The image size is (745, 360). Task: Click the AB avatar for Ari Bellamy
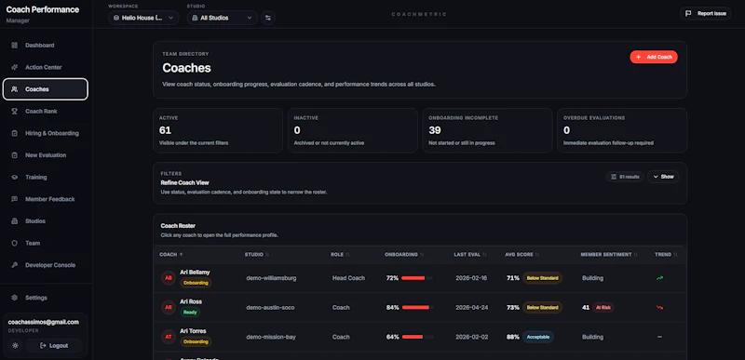169,278
